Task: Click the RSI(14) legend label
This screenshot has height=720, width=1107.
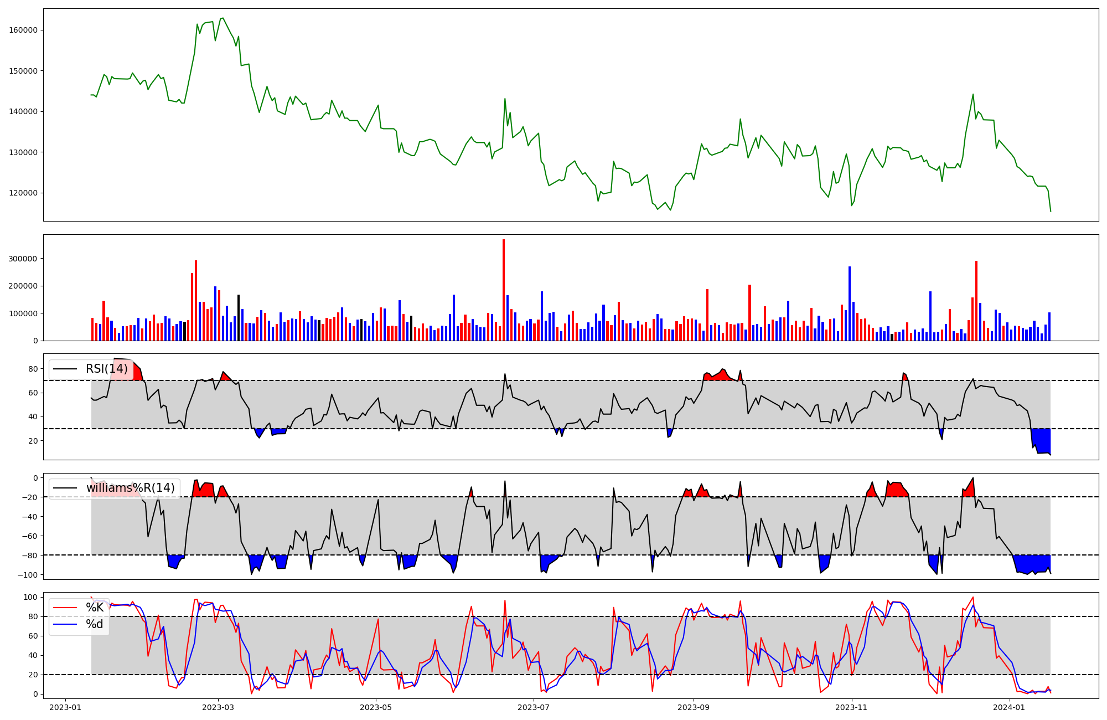Action: tap(106, 369)
